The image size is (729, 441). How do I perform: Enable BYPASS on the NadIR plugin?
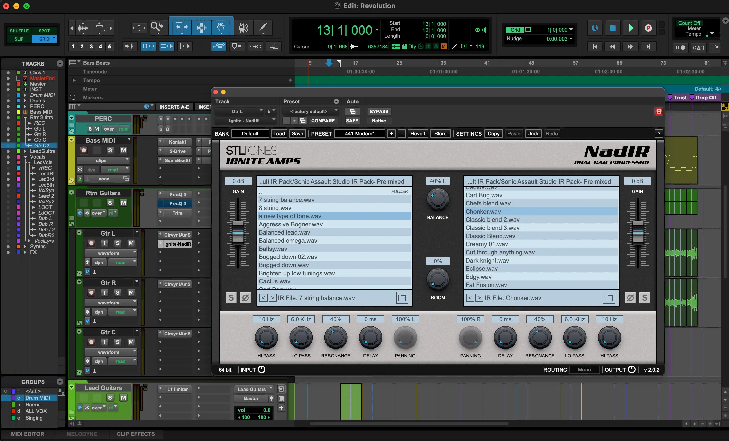[379, 111]
